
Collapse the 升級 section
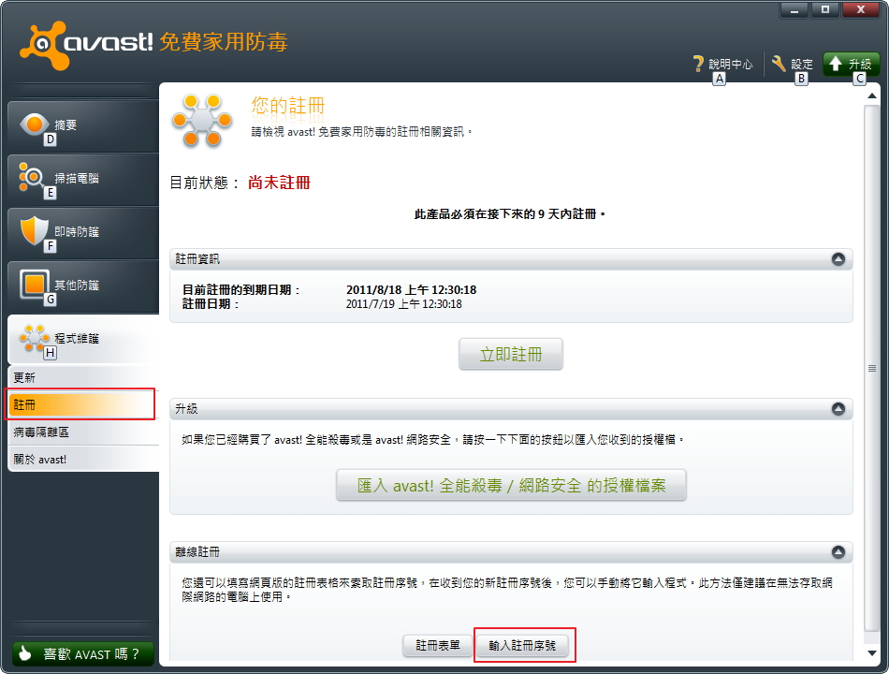click(838, 408)
